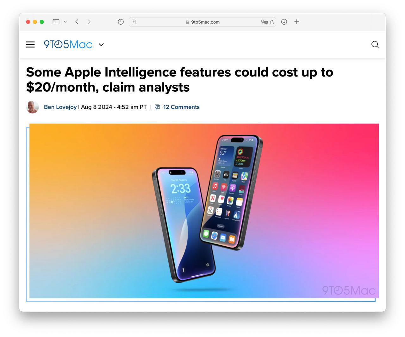Image resolution: width=405 pixels, height=337 pixels.
Task: Click the 9TO5Mac site logo
Action: (68, 44)
